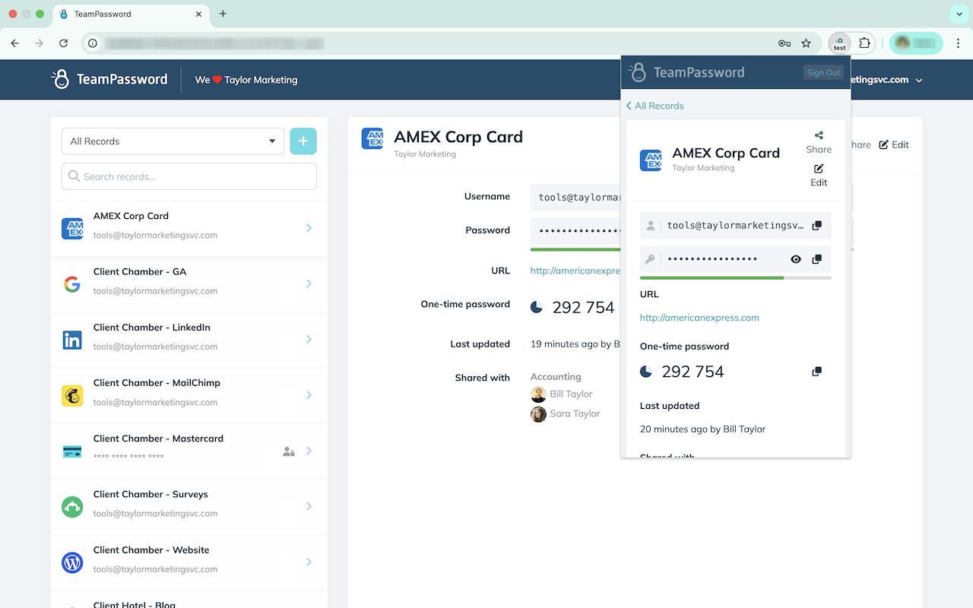Click the add new record plus button
The image size is (973, 608).
(x=303, y=141)
